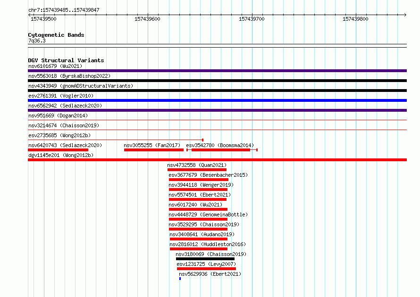This screenshot has height=297, width=420.
Task: Select the thick red dgv1145e201 Wong2012b bar
Action: [217, 160]
